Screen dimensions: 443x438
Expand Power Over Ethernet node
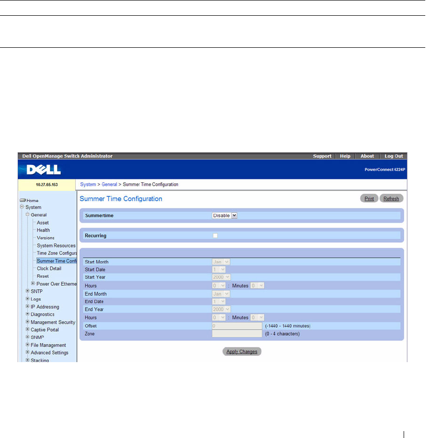pos(33,283)
